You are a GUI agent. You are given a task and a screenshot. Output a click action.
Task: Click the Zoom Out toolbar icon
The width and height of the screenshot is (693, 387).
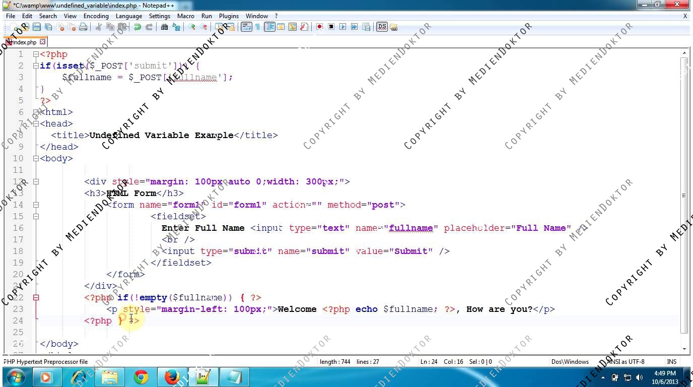pos(203,27)
